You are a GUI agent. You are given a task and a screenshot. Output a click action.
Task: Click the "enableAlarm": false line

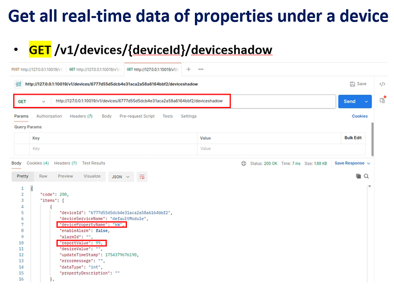coord(85,231)
